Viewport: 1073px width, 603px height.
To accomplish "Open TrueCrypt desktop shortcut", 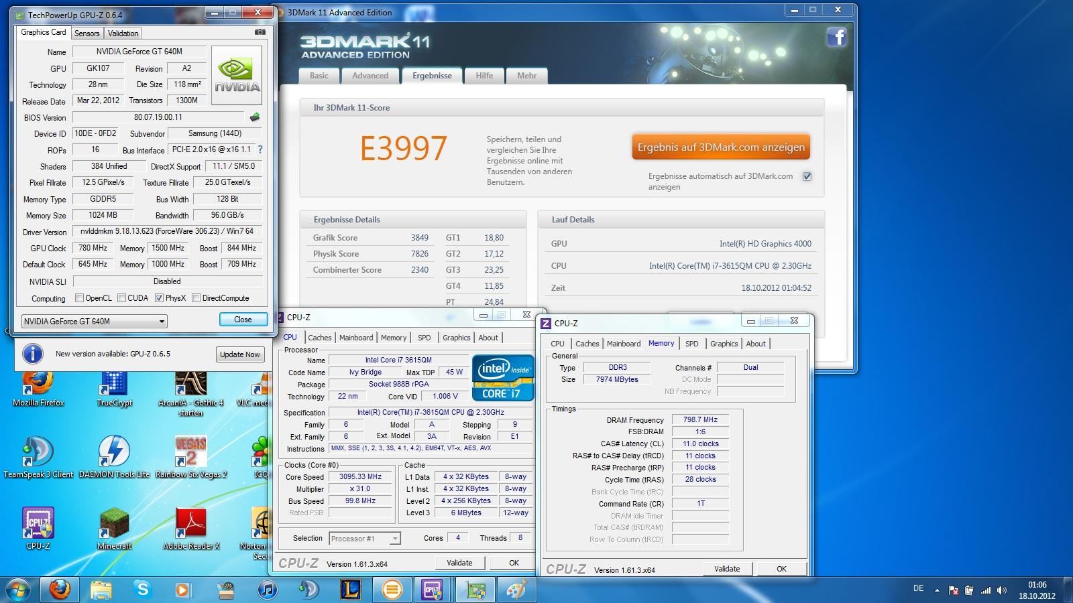I will pyautogui.click(x=114, y=388).
